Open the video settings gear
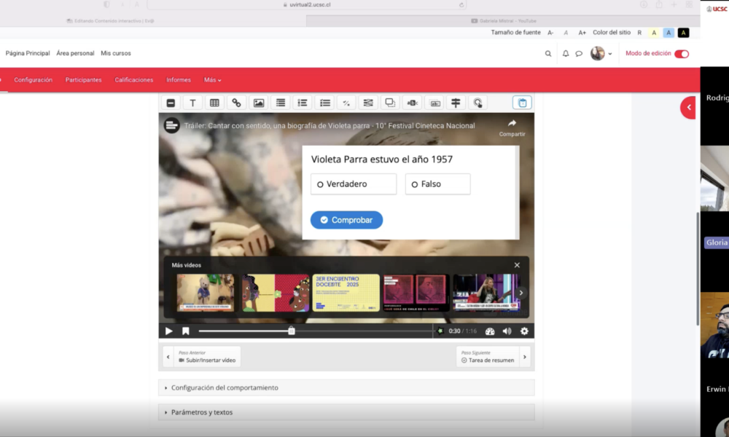The image size is (729, 437). click(x=524, y=331)
